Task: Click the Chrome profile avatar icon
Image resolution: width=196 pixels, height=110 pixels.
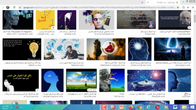Action: pyautogui.click(x=8, y=7)
